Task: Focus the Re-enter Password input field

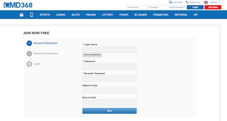Action: point(109,79)
